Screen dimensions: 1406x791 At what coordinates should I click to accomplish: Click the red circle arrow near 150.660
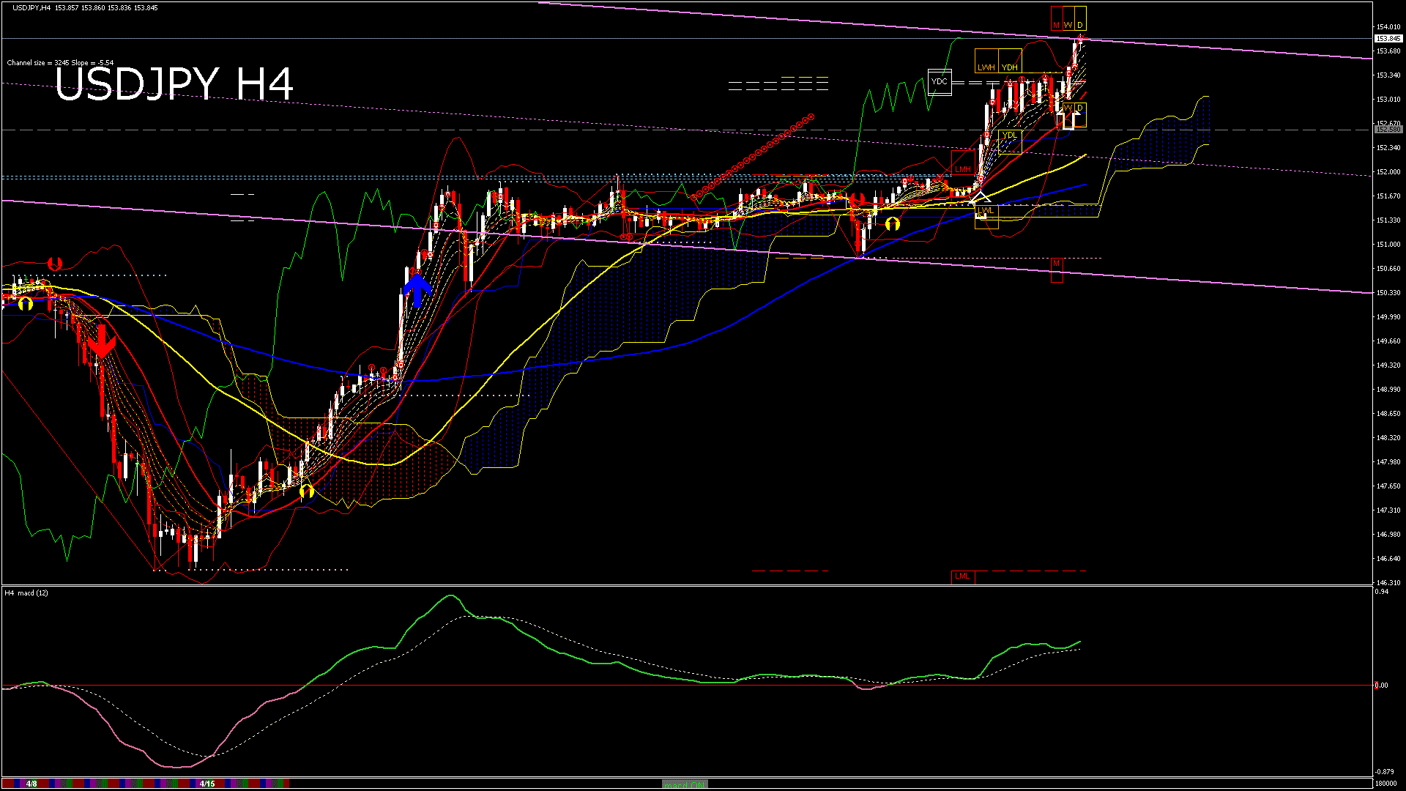point(54,263)
